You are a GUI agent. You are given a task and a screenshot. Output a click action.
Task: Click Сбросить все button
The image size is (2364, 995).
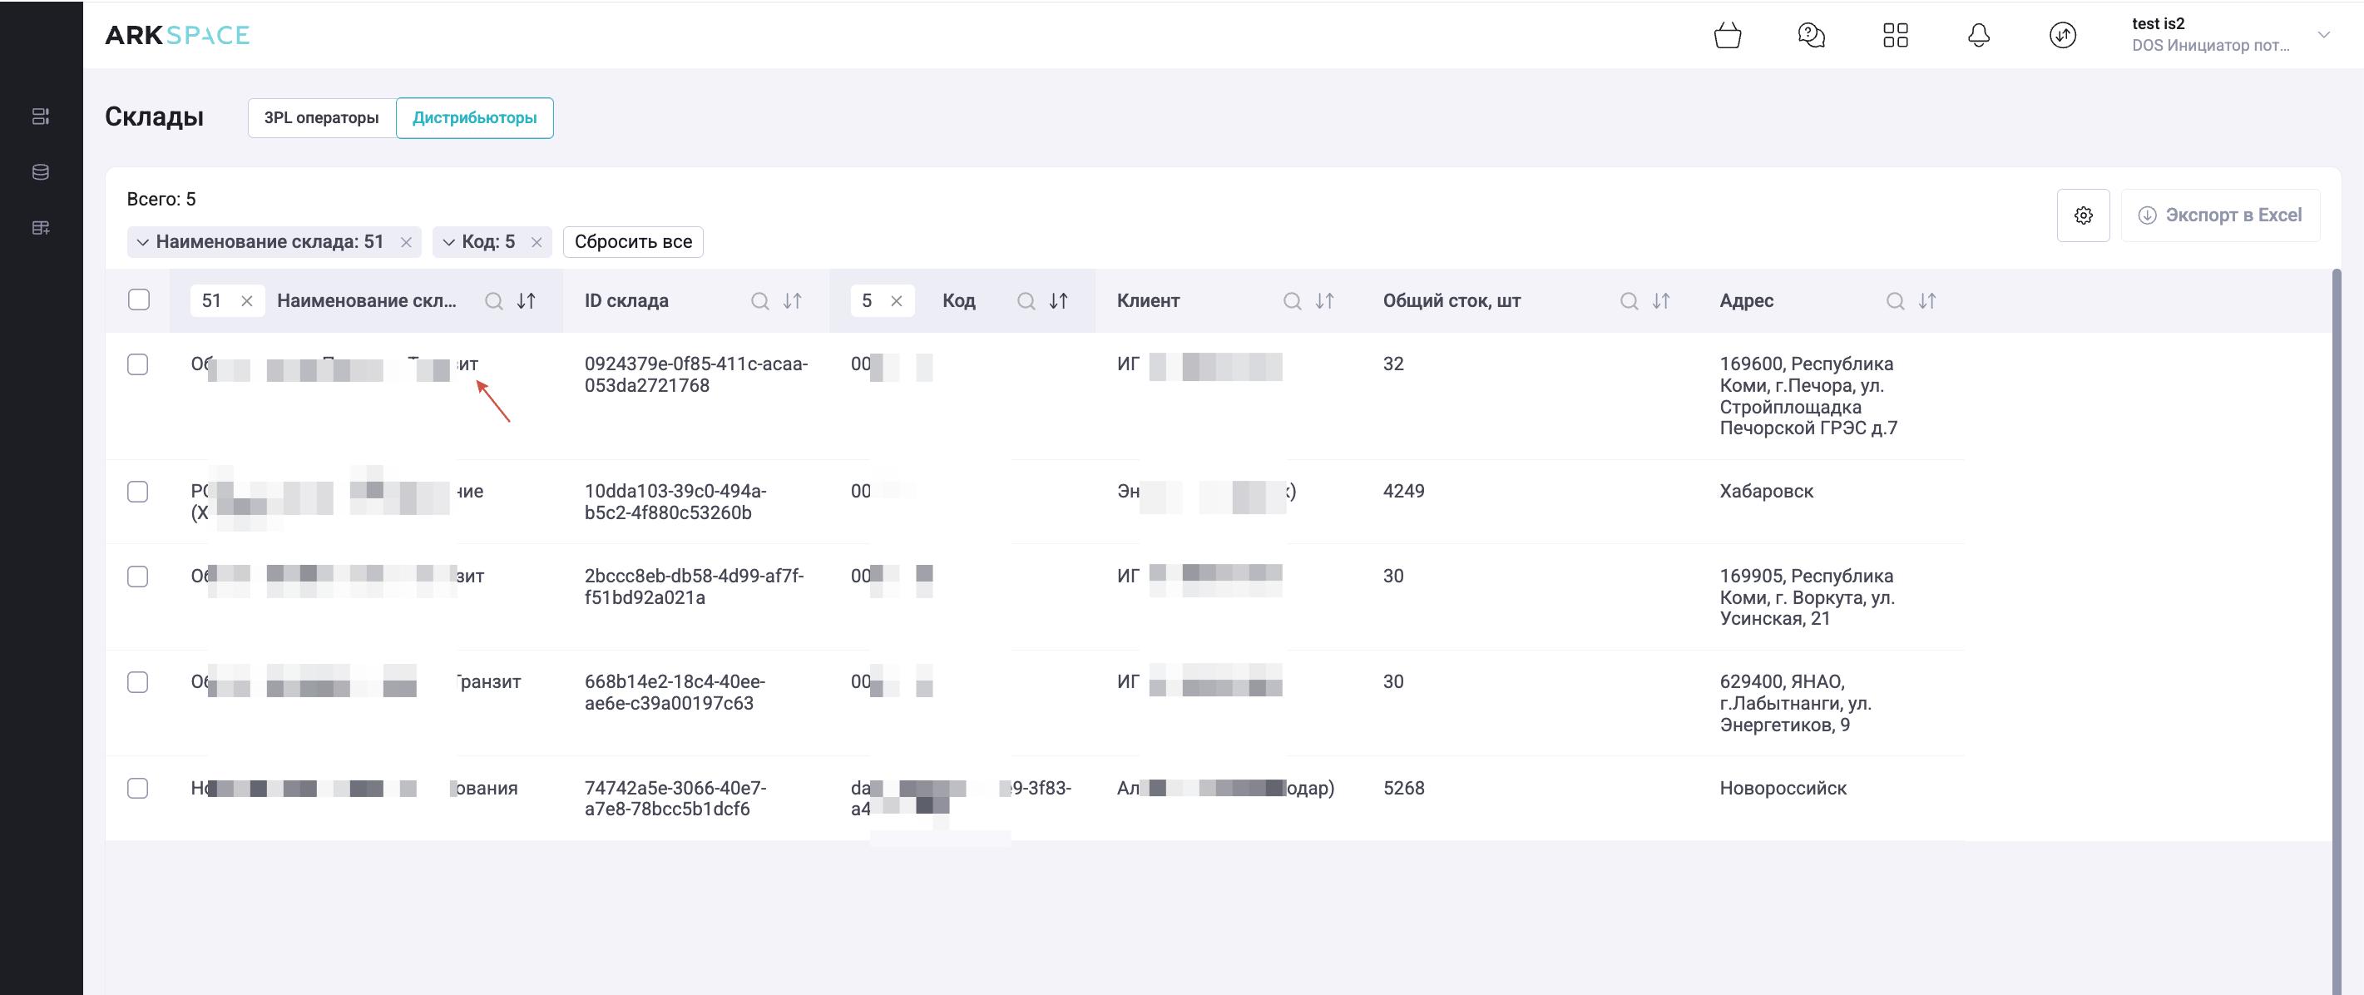click(633, 242)
